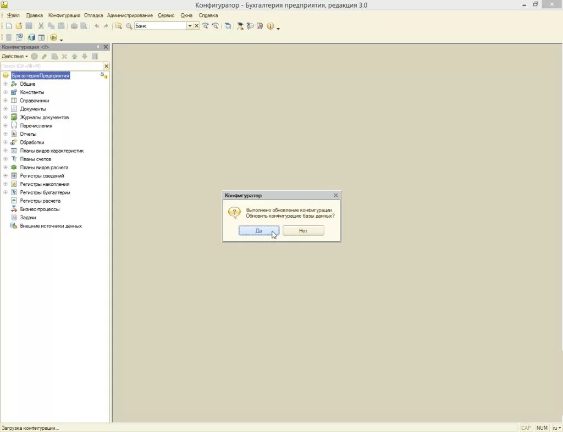This screenshot has width=563, height=432.
Task: Click the Да button in dialog
Action: [x=259, y=231]
